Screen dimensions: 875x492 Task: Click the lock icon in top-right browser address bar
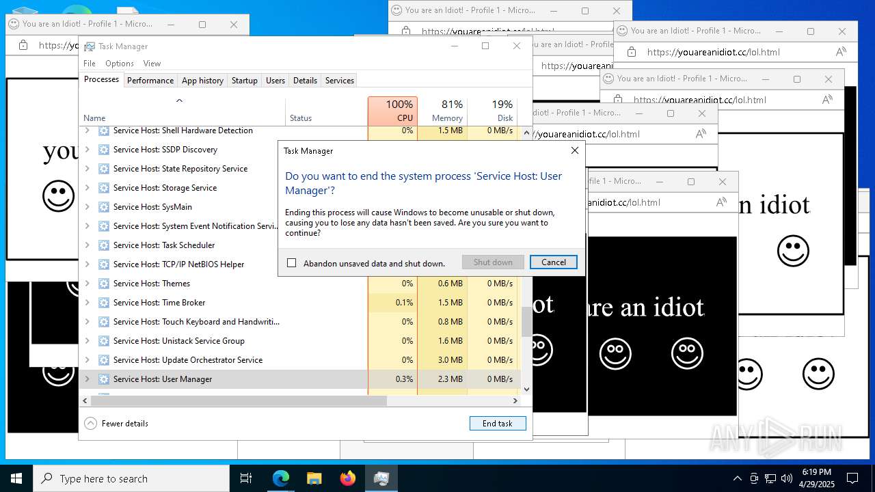(x=632, y=52)
